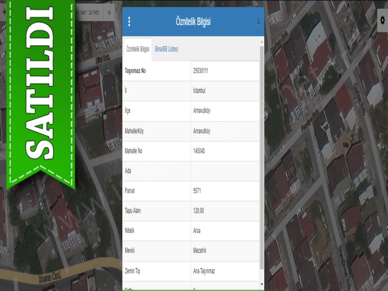This screenshot has height=291, width=388.
Task: Click the Mahalle No value 145848
Action: [199, 151]
